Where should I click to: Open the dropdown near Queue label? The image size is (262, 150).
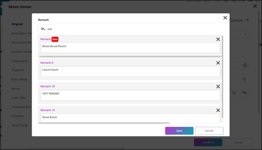pos(239,34)
